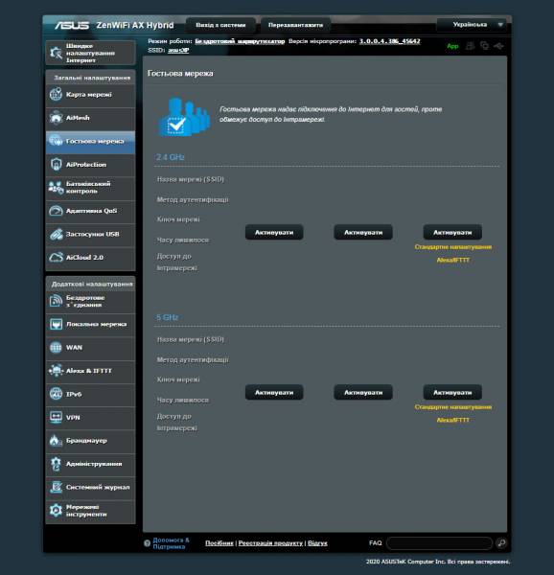
Task: Click the FAQ search input field
Action: point(439,543)
